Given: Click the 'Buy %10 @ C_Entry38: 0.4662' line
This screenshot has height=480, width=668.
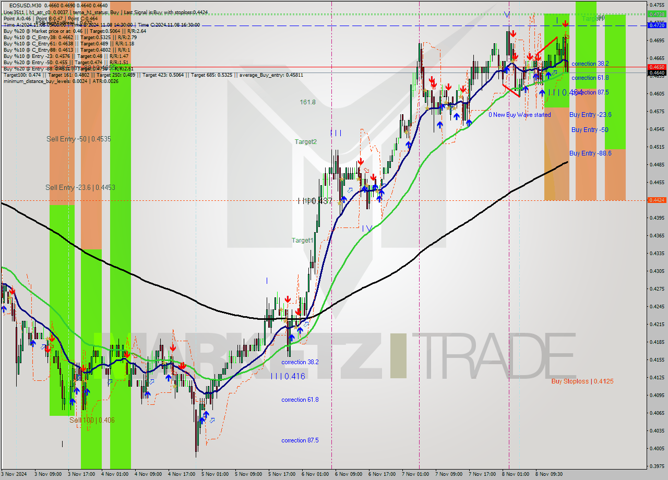Looking at the screenshot, I should tap(70, 37).
